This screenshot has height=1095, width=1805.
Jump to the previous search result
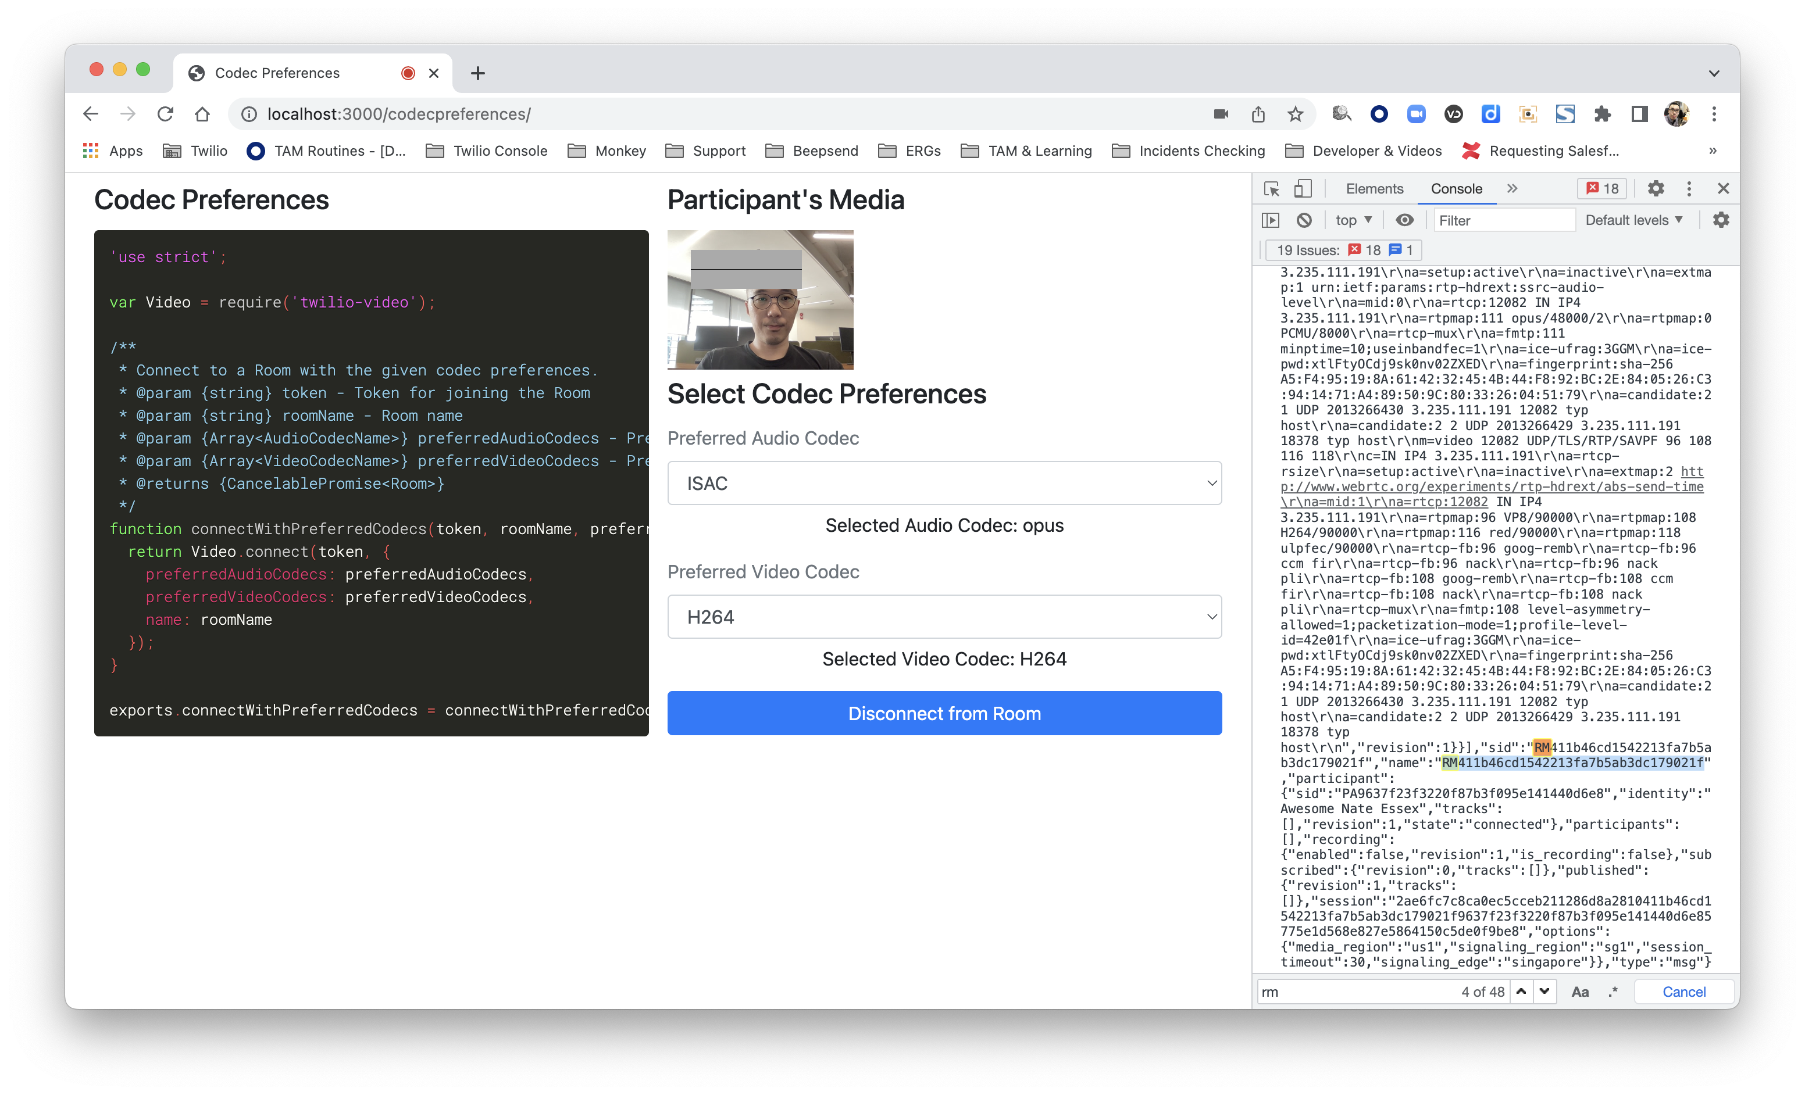coord(1521,992)
